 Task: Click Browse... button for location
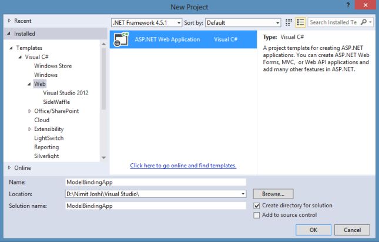click(273, 194)
